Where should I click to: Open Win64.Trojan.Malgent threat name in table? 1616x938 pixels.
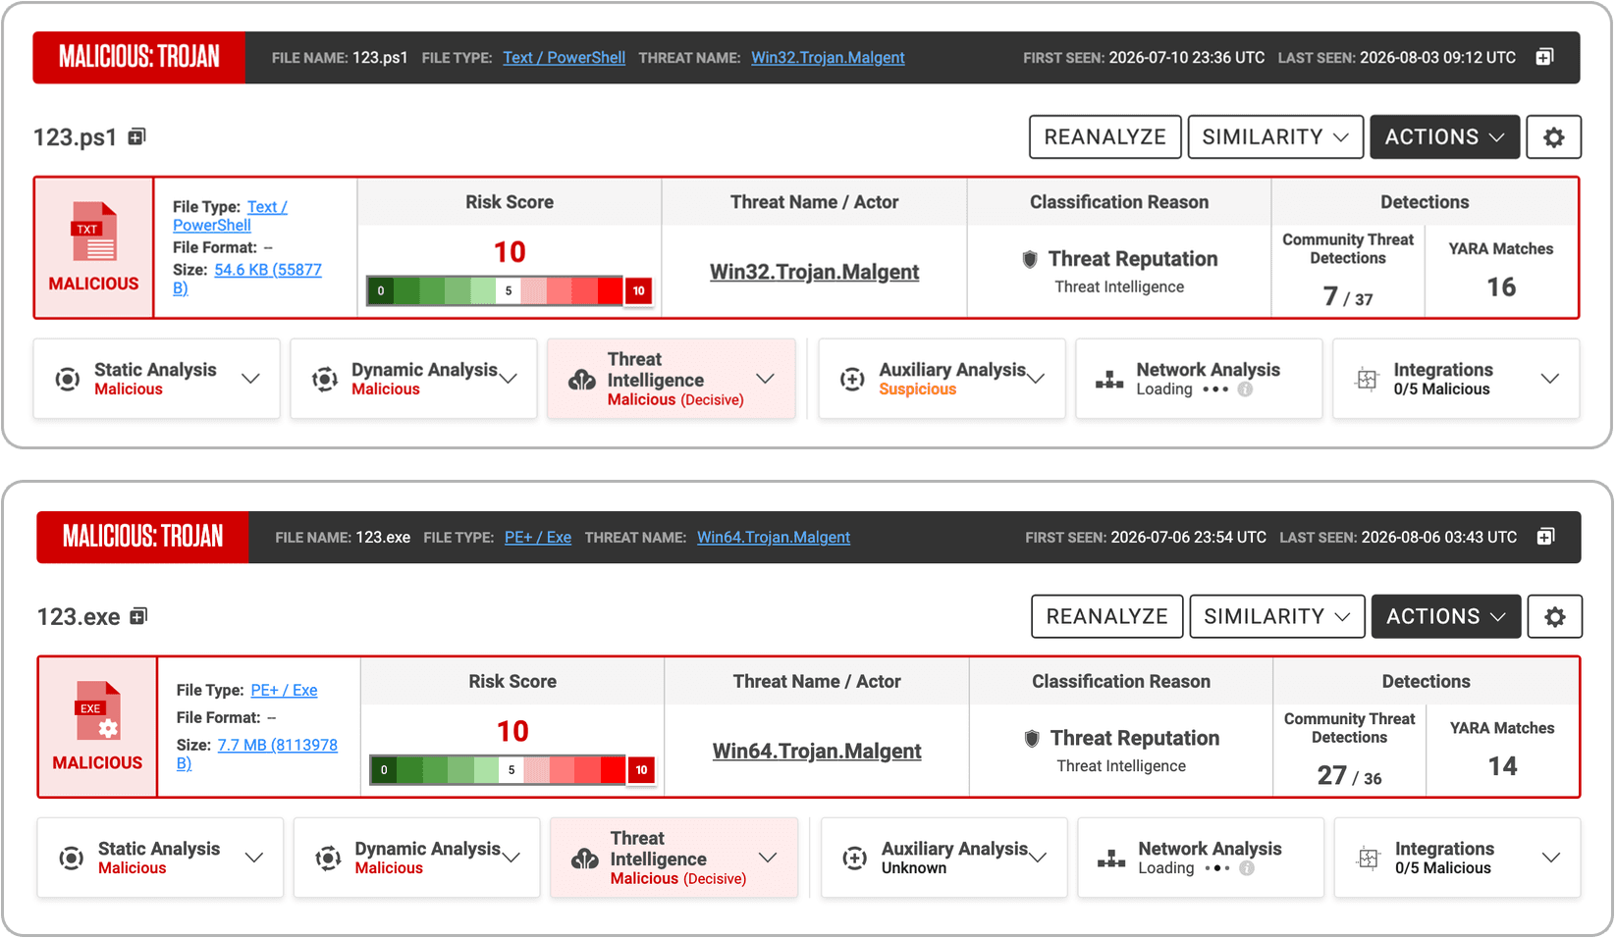click(x=817, y=752)
